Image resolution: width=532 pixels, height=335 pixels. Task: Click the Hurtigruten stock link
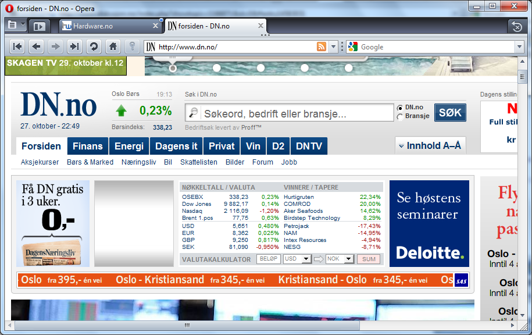(x=299, y=197)
